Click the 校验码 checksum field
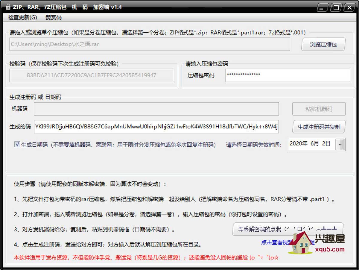This screenshot has width=359, height=270. pyautogui.click(x=92, y=75)
